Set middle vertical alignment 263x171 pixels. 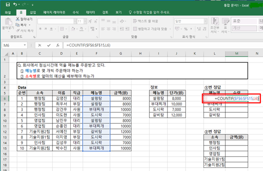[x=108, y=21]
